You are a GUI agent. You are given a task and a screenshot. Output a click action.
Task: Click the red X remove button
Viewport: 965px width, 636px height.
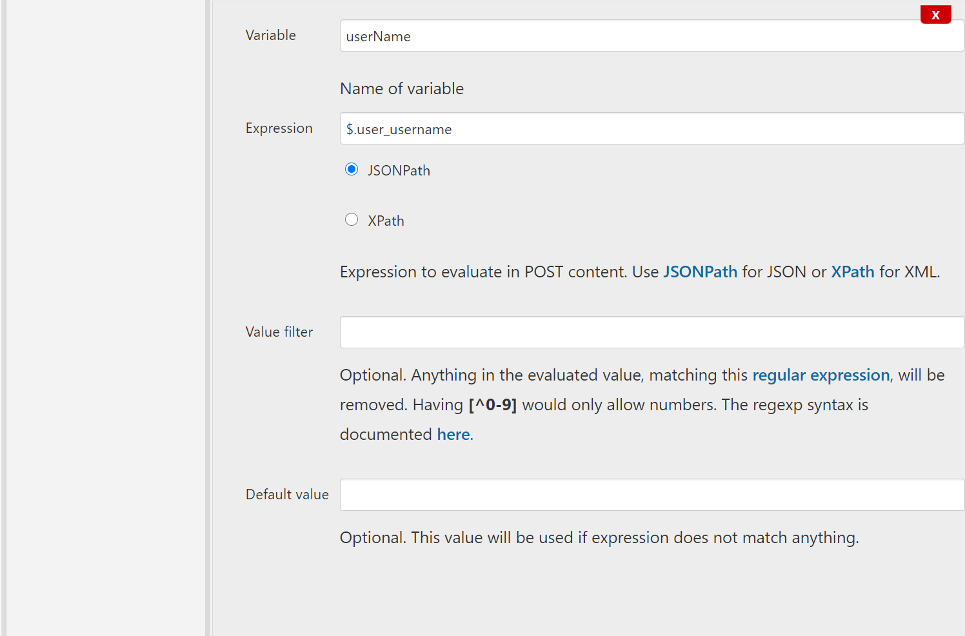pos(935,14)
